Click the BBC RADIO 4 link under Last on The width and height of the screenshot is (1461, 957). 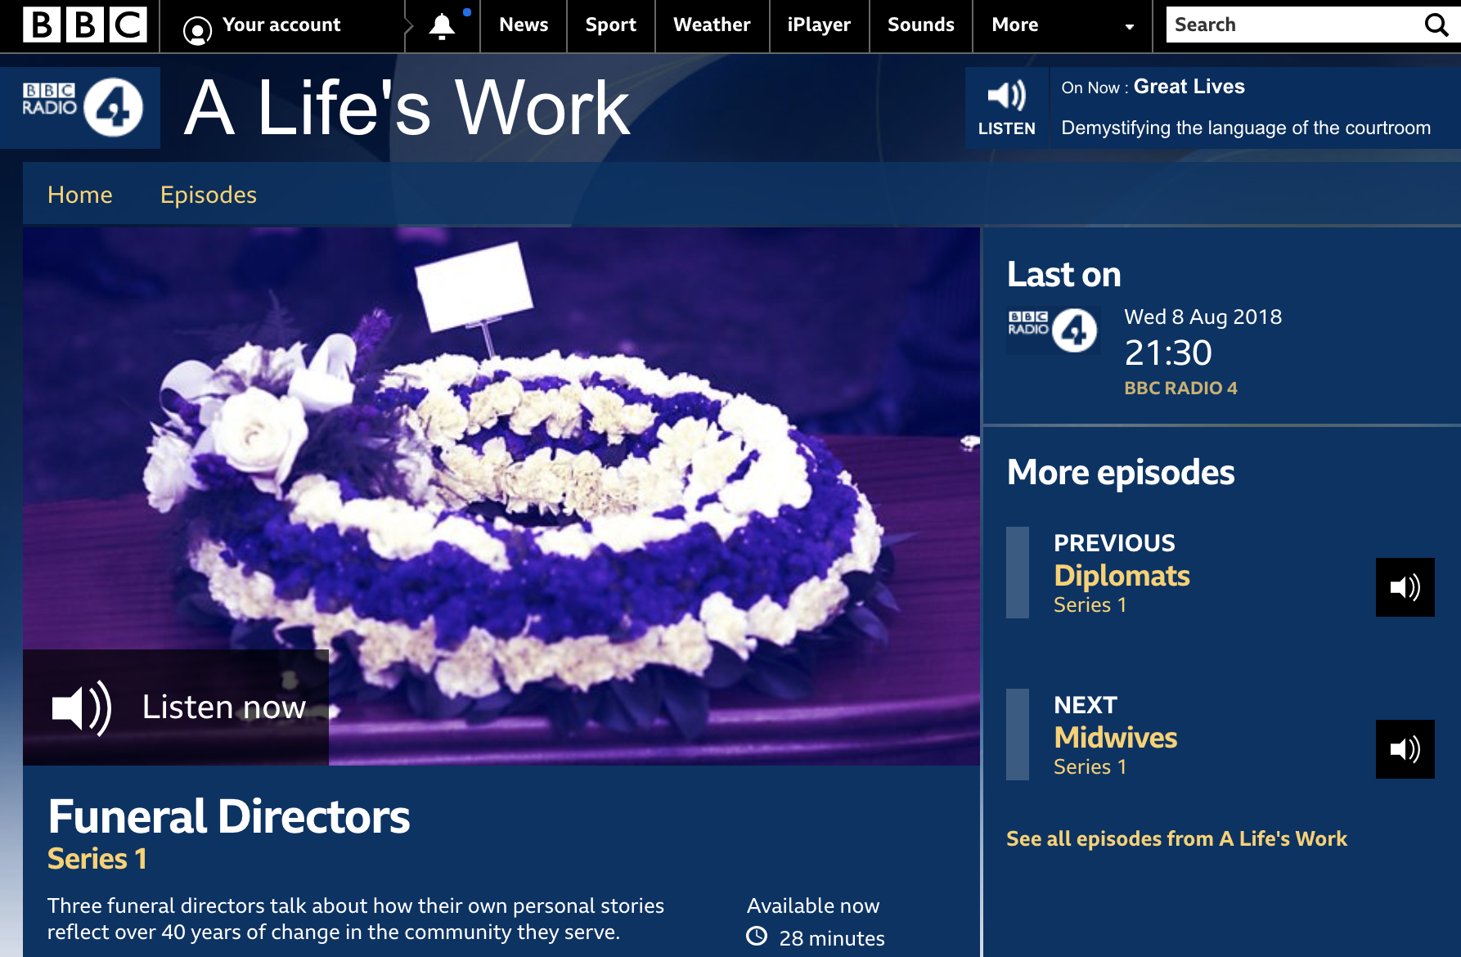click(x=1180, y=388)
